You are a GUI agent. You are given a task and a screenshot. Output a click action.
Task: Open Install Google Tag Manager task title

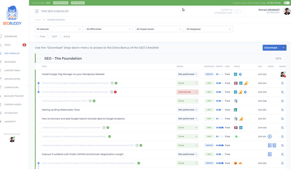tap(73, 74)
